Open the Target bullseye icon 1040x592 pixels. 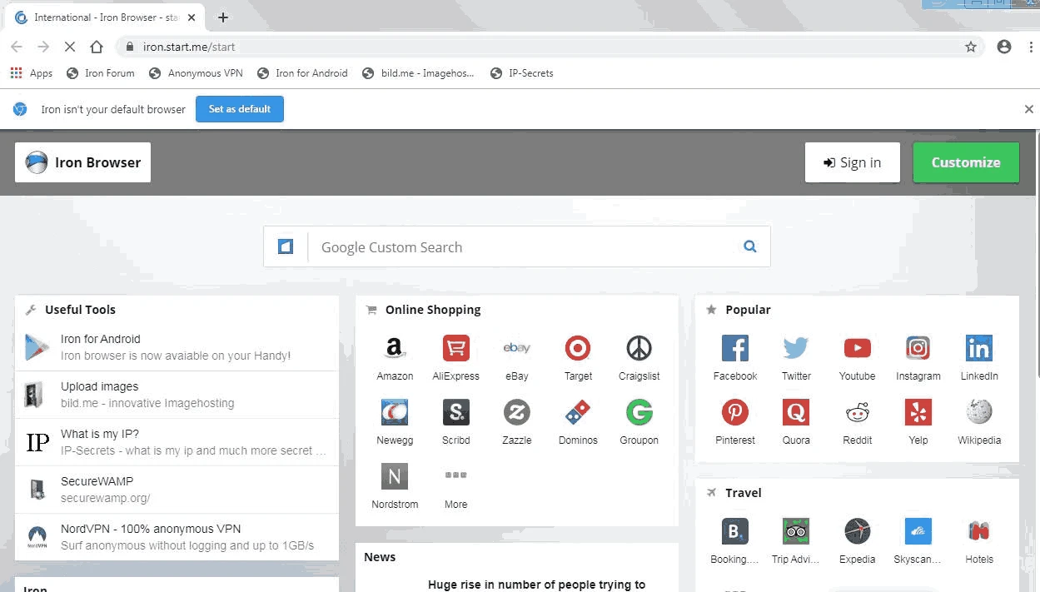(x=578, y=348)
